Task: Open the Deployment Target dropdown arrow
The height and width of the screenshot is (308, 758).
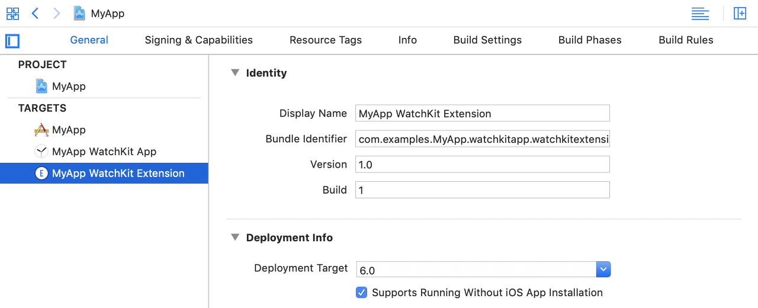Action: click(x=603, y=269)
